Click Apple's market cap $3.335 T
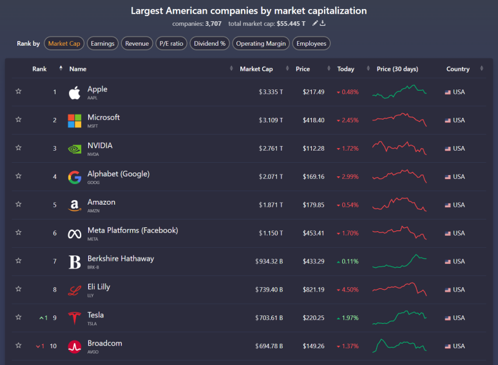Screen dimensions: 498x365 point(271,92)
